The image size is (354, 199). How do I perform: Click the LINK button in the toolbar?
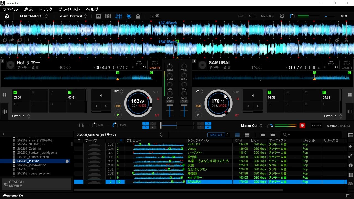[x=155, y=16]
